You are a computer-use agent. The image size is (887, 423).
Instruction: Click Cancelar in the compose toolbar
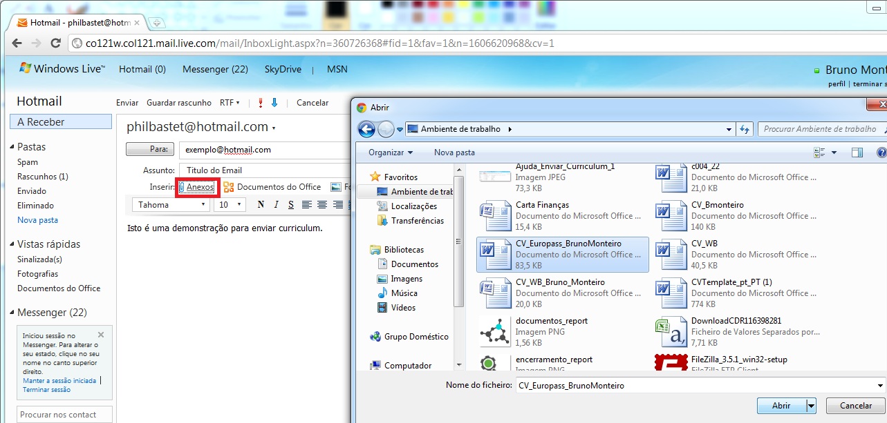(x=312, y=103)
